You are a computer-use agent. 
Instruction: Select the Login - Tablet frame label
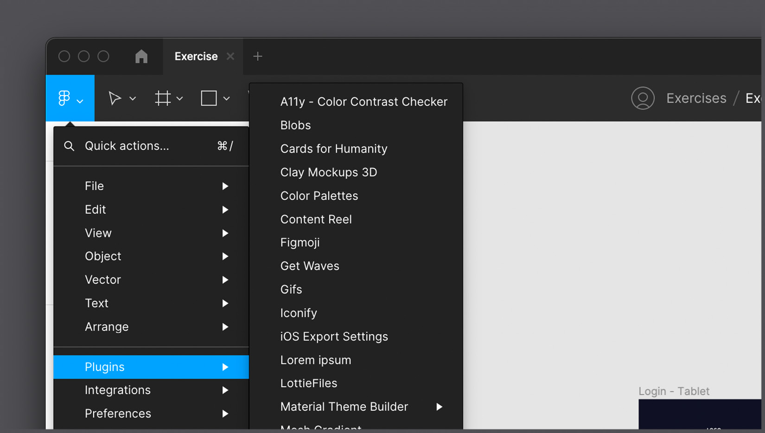click(x=674, y=391)
